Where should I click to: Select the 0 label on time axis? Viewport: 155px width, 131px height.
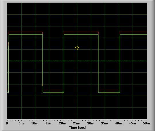tap(7, 123)
